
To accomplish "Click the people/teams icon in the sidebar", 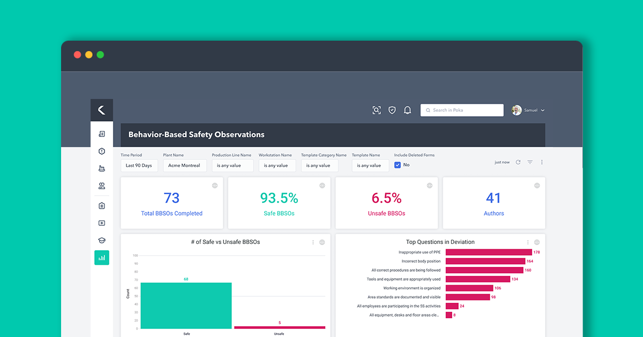I will point(102,186).
